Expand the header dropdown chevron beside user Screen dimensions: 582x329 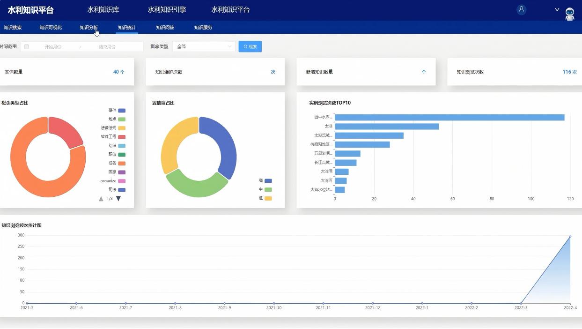tap(557, 10)
